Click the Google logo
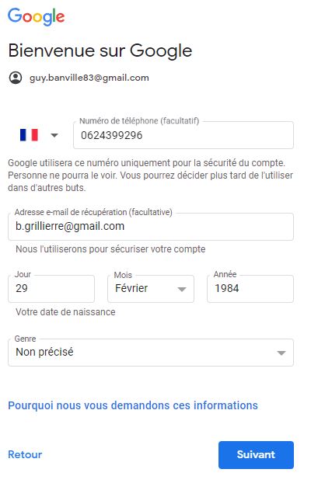 point(37,16)
